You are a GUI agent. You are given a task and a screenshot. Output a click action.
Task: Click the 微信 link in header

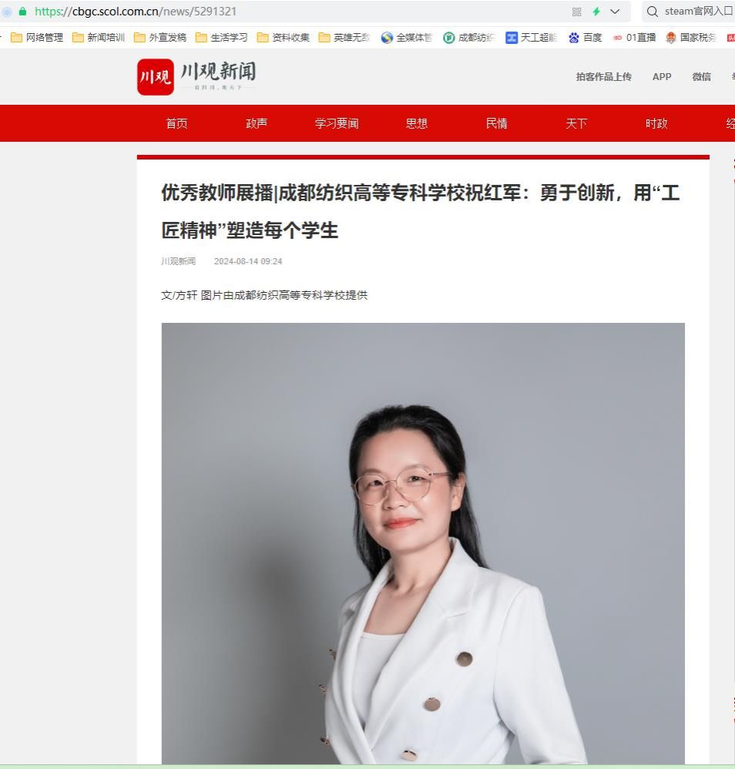tap(701, 76)
